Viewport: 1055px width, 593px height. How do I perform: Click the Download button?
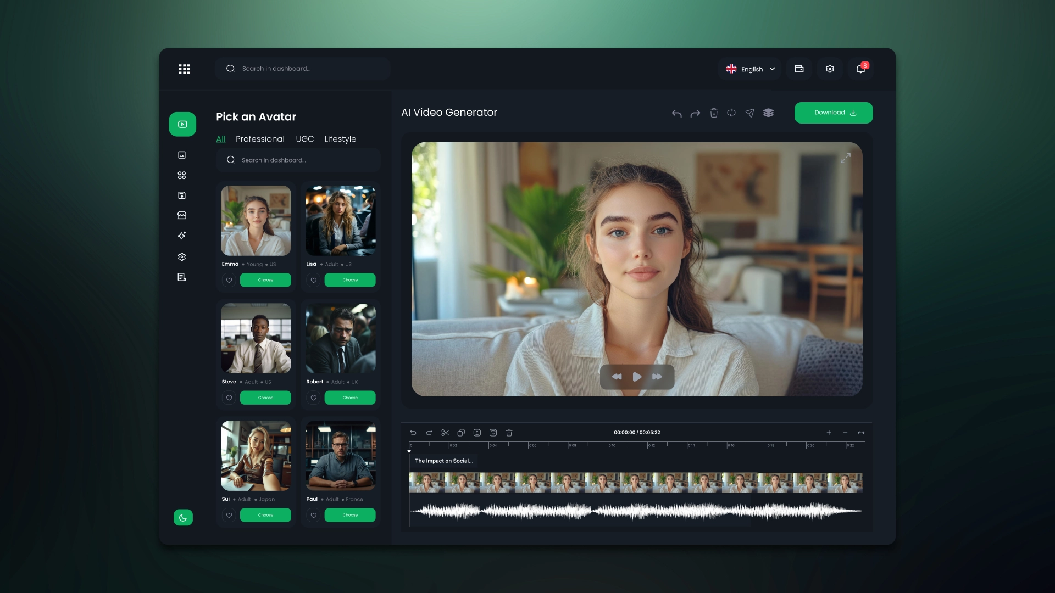[833, 113]
